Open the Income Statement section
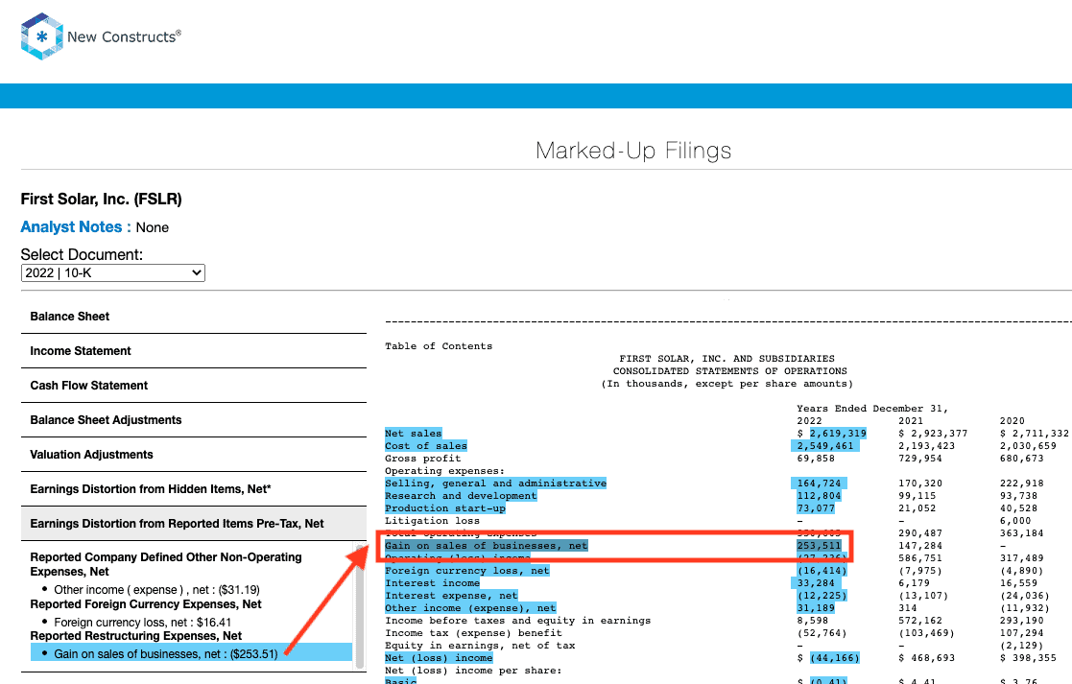This screenshot has height=684, width=1072. point(194,350)
